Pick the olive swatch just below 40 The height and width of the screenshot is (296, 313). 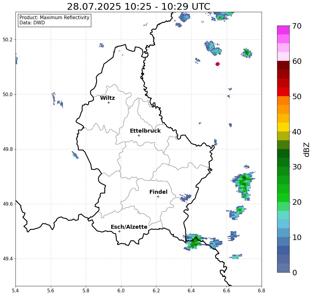click(x=283, y=136)
